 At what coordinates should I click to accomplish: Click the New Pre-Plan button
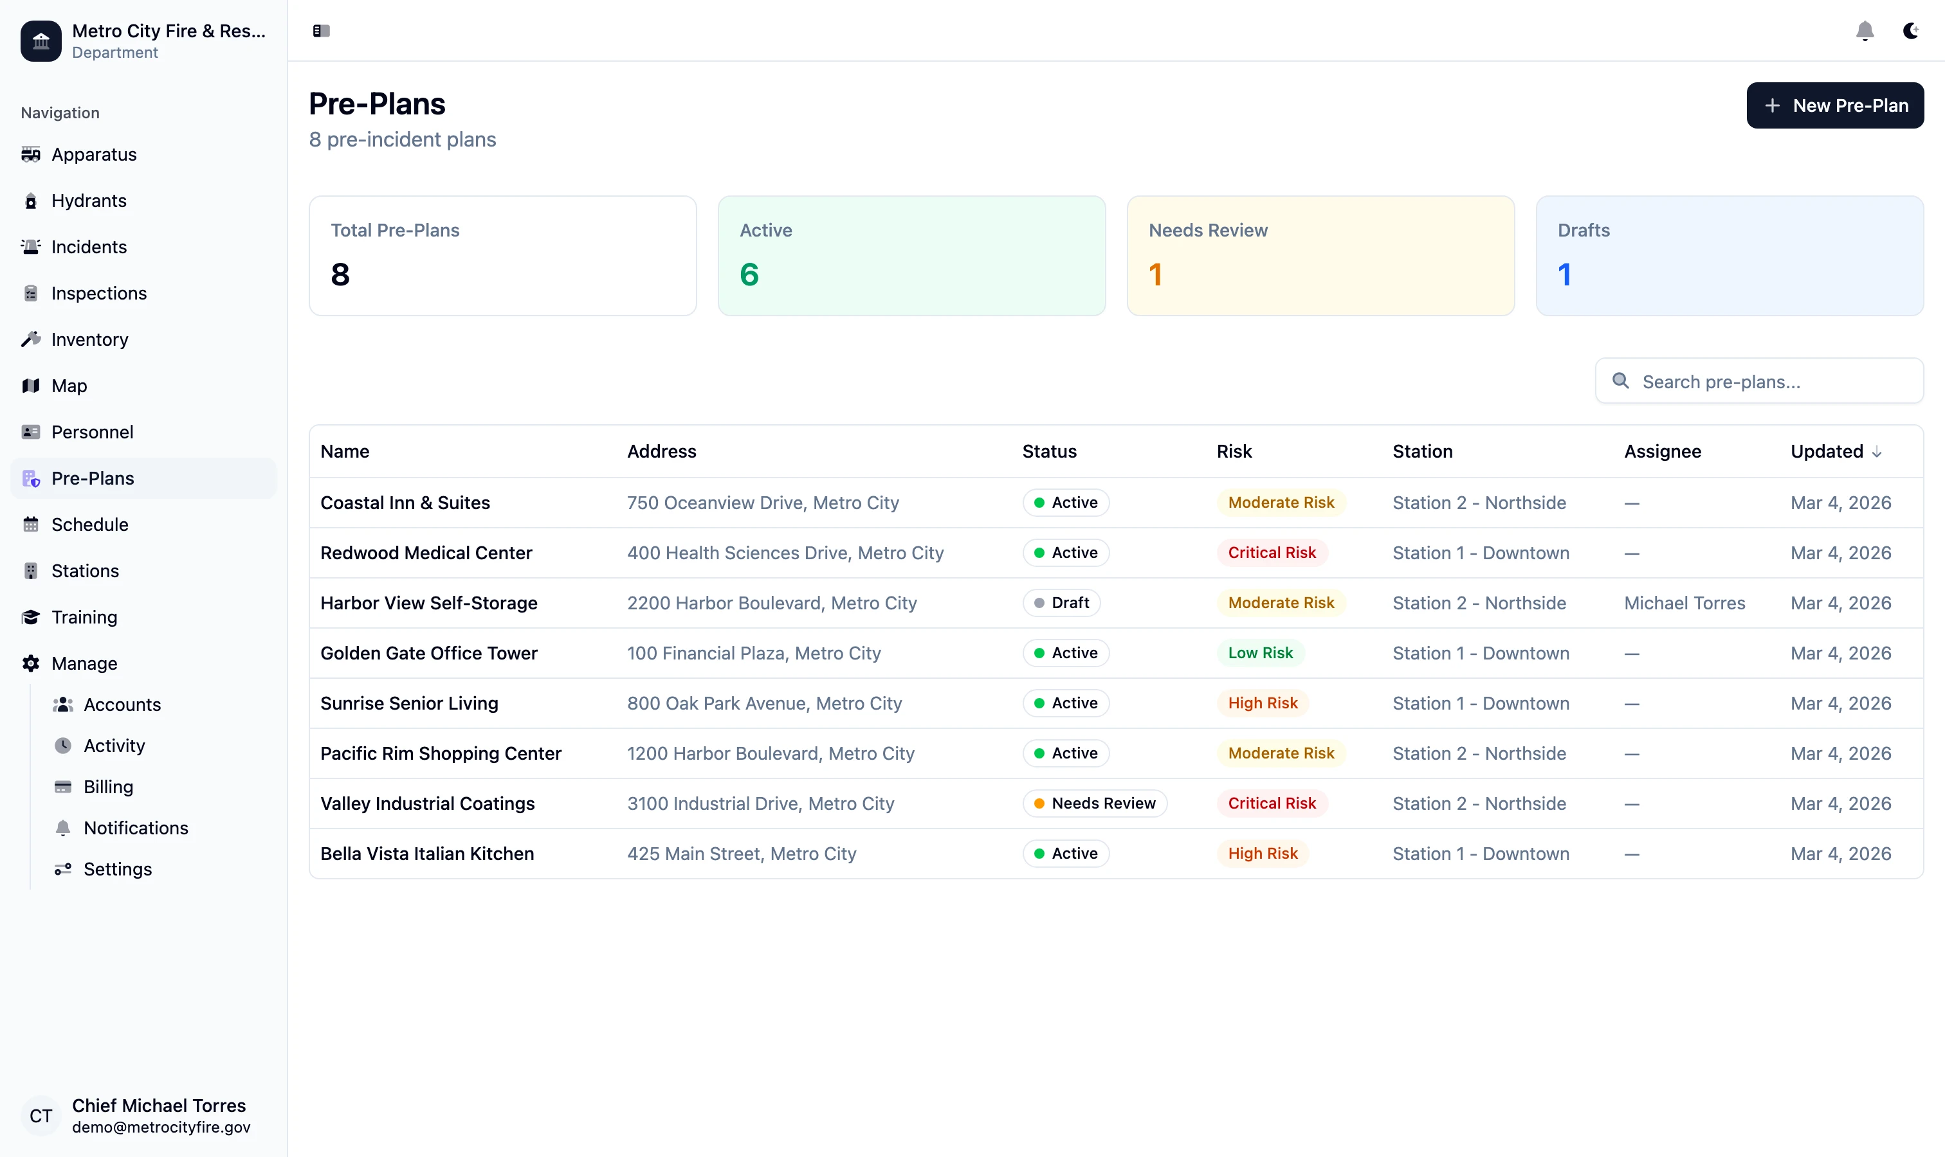tap(1834, 105)
